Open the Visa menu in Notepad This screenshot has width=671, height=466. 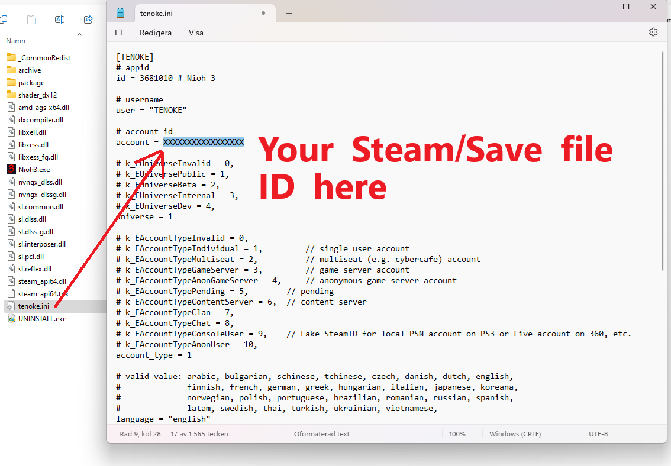click(196, 33)
